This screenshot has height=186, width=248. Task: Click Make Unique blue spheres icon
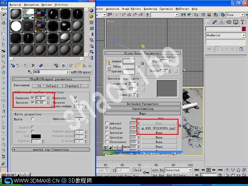point(41,66)
